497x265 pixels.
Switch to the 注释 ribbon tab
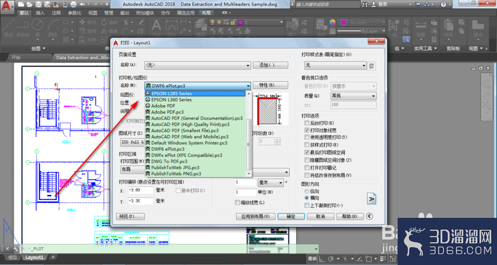pos(57,13)
